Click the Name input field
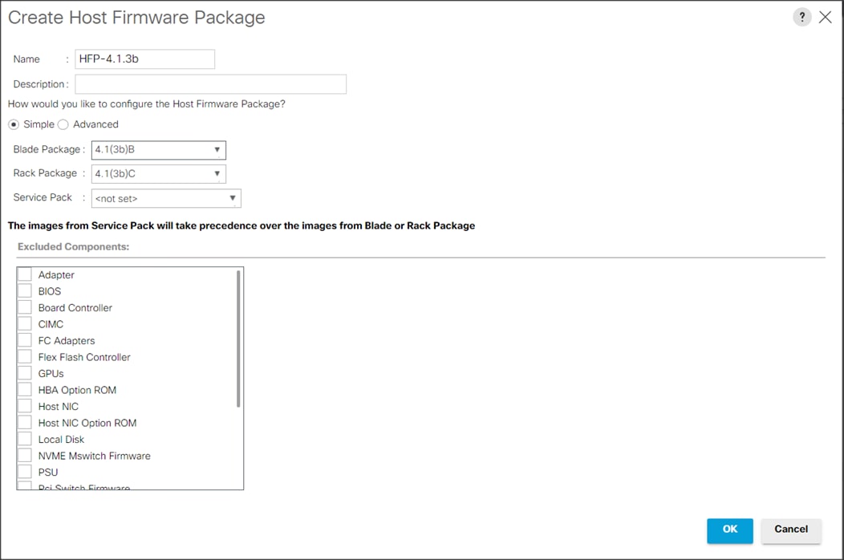This screenshot has width=844, height=560. 144,59
